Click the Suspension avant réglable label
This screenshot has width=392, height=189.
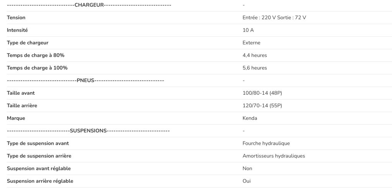tap(39, 168)
